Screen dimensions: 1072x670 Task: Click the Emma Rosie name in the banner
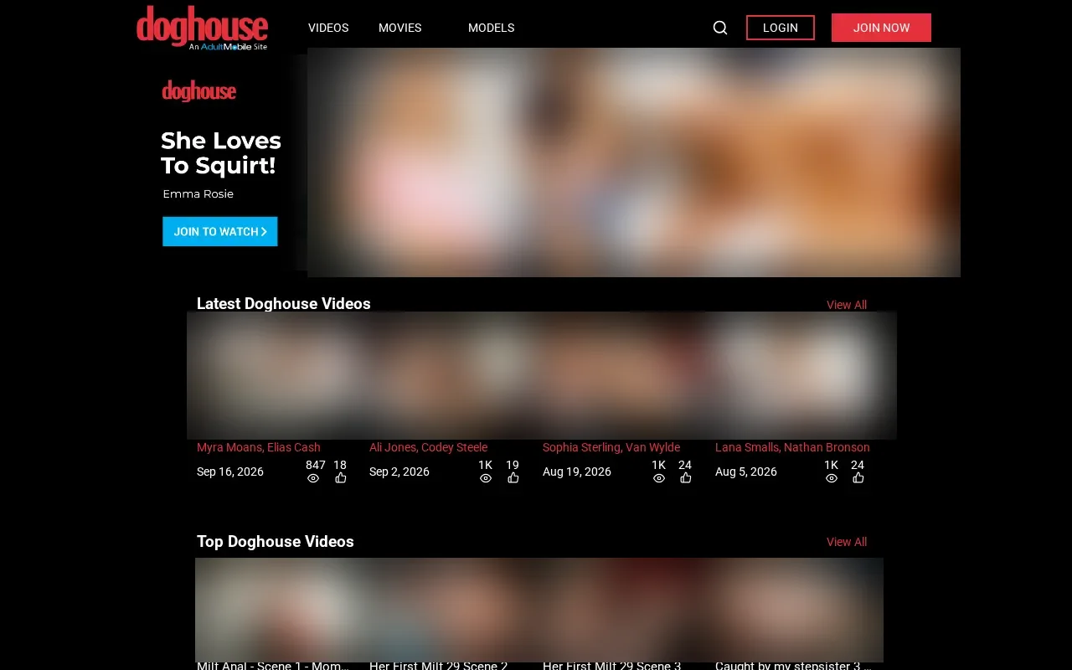tap(198, 193)
